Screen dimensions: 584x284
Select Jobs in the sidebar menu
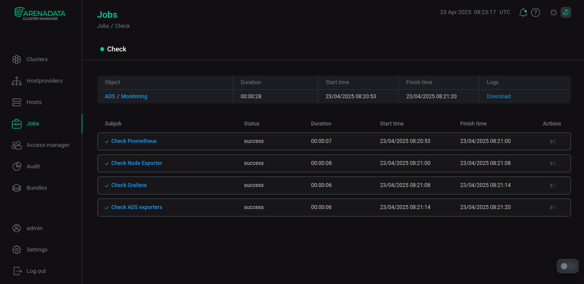(33, 124)
